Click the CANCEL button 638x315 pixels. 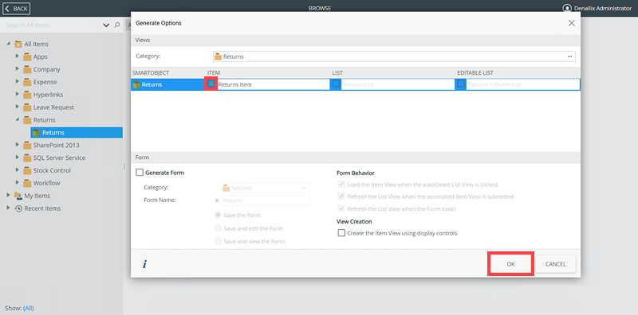(x=555, y=264)
